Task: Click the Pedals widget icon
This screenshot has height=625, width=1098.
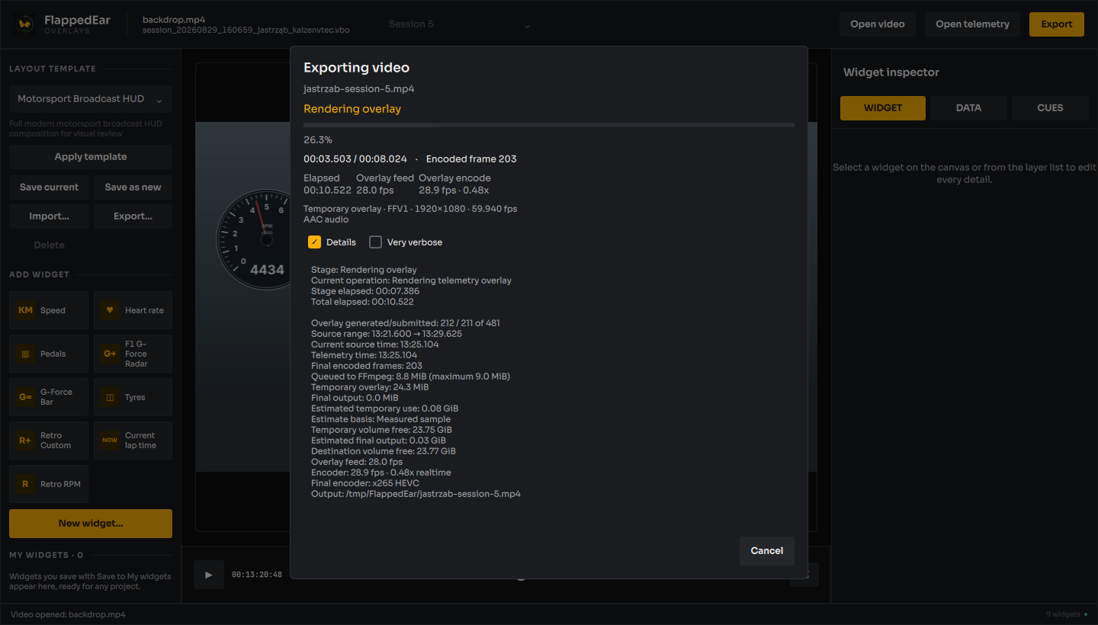Action: click(25, 354)
